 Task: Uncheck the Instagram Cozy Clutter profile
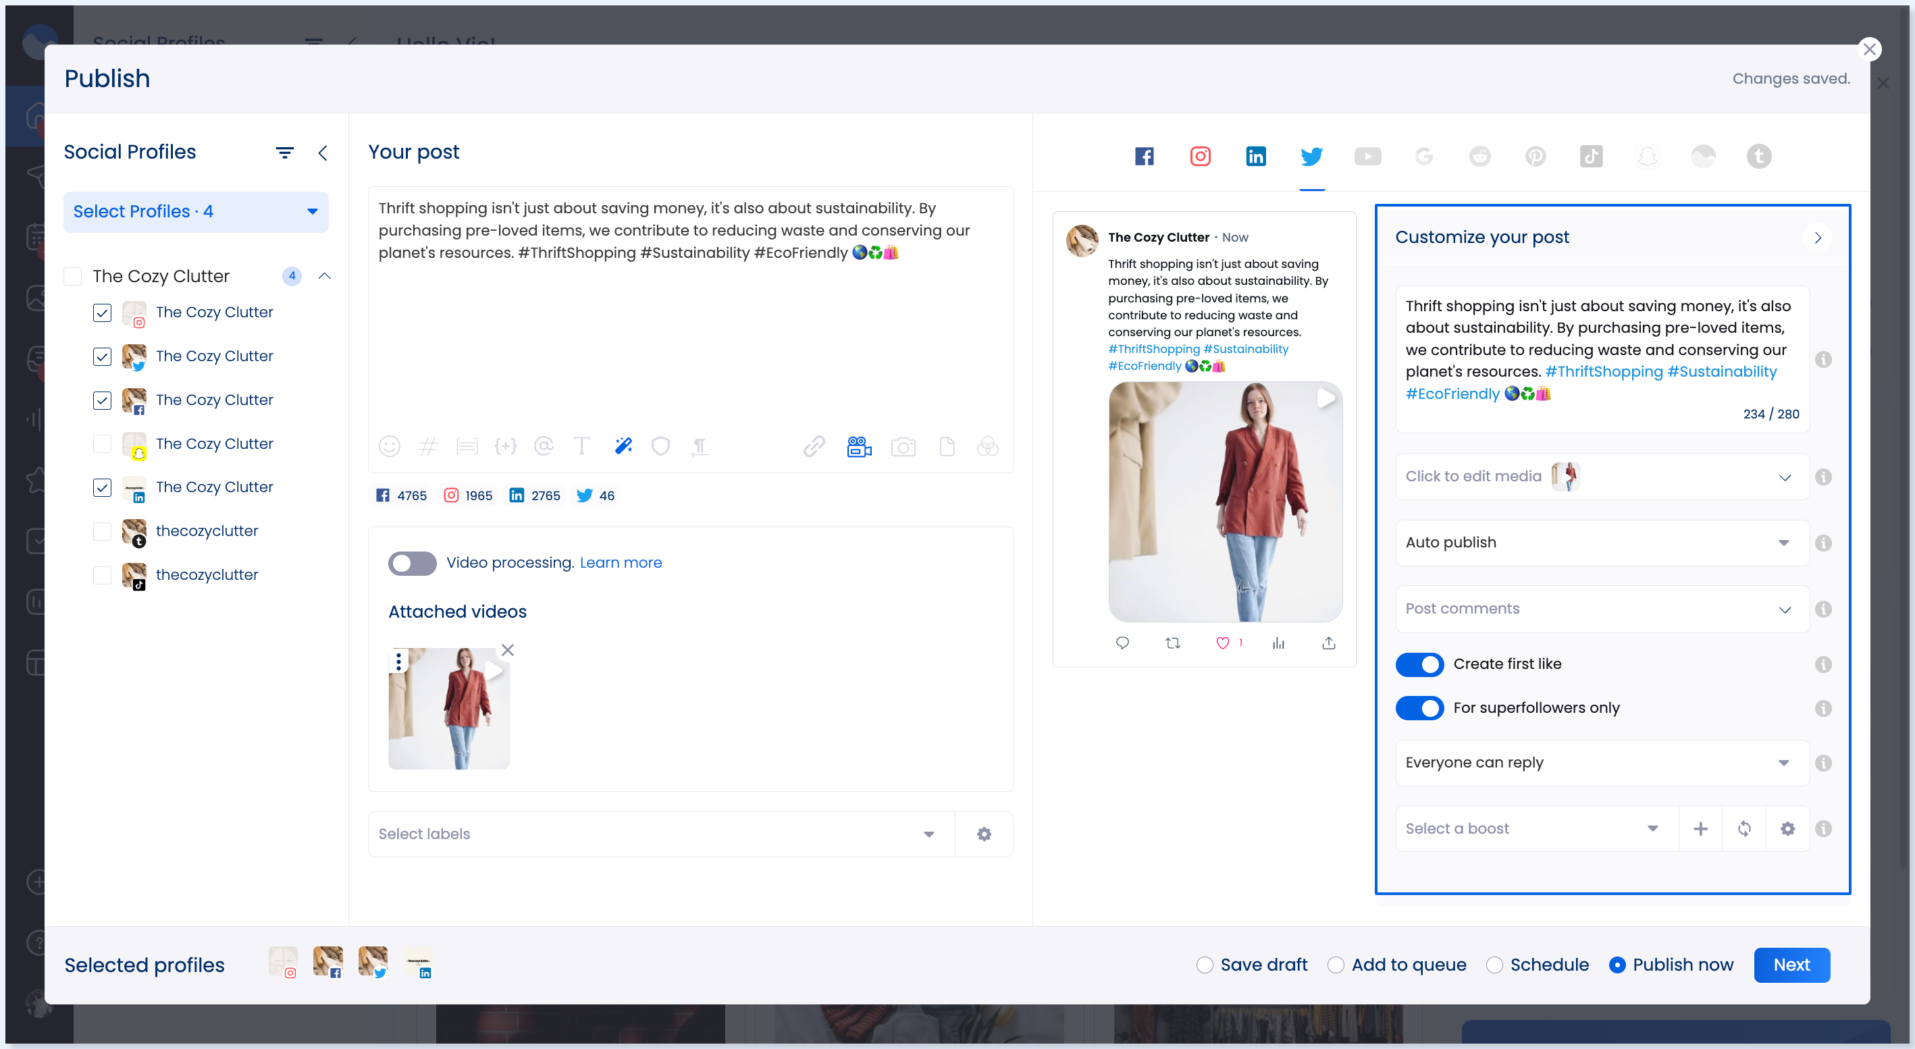click(x=102, y=313)
